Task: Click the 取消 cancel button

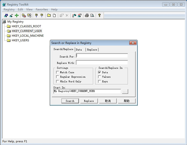Action: 108,101
